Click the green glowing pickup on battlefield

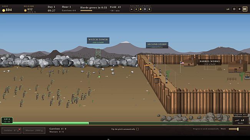click(99, 77)
